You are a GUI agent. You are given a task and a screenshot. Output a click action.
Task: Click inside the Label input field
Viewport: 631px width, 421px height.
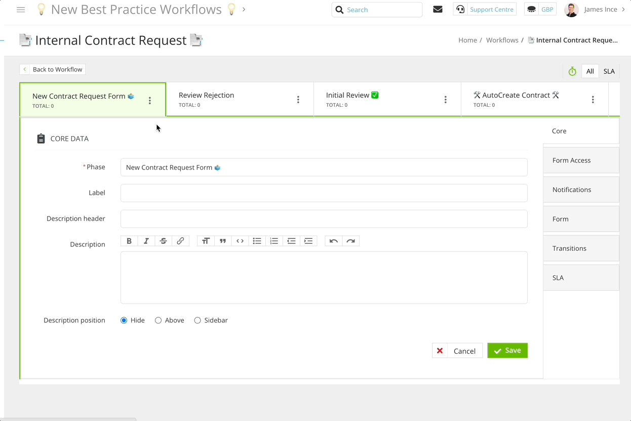[x=324, y=193]
